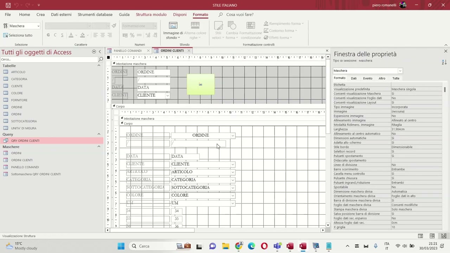The width and height of the screenshot is (450, 253).
Task: Switch to Struttura modulo tab
Action: [151, 14]
